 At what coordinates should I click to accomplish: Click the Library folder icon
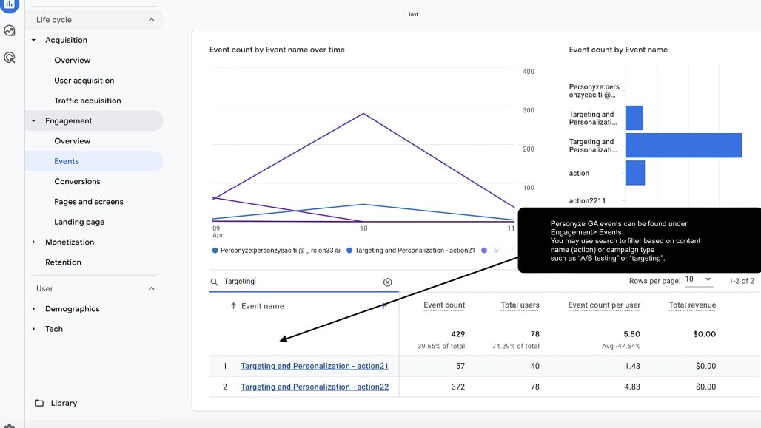pyautogui.click(x=39, y=403)
